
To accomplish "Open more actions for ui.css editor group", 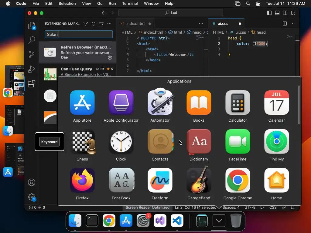I will pos(292,24).
